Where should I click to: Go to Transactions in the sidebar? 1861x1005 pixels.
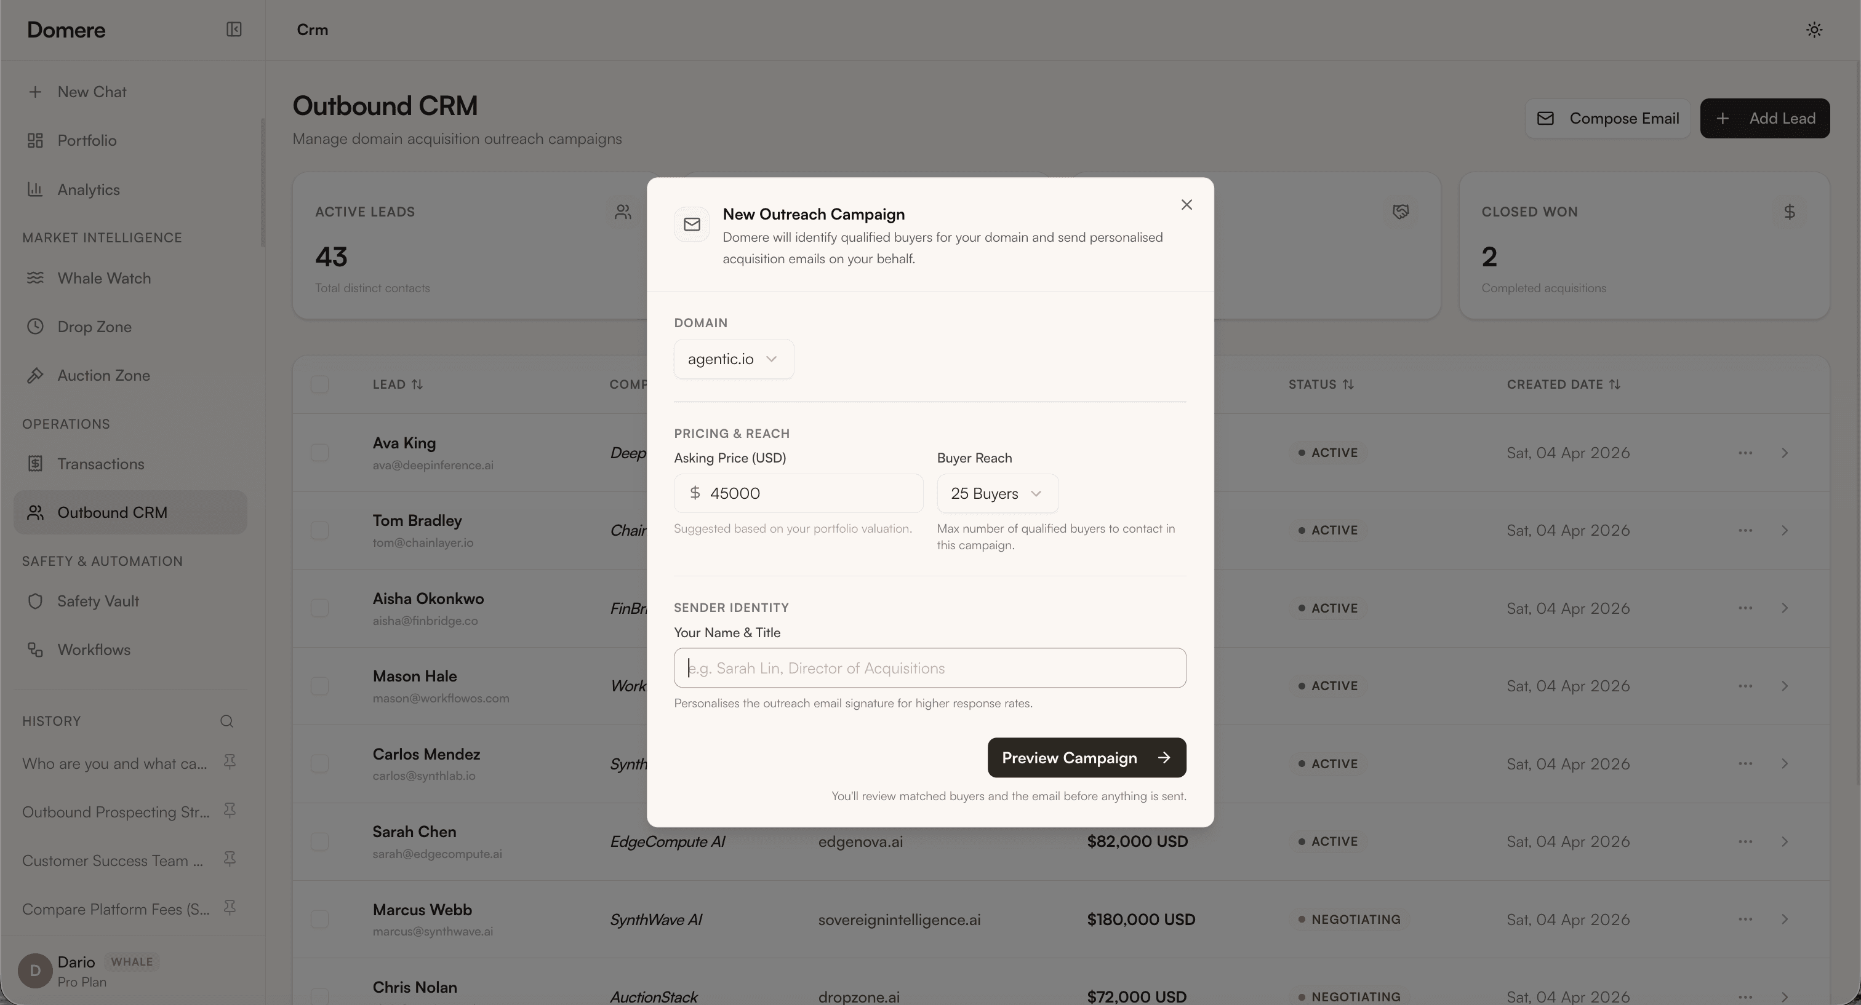[100, 464]
